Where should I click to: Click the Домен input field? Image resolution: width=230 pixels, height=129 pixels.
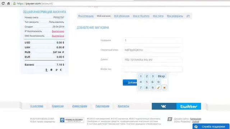pyautogui.click(x=152, y=60)
